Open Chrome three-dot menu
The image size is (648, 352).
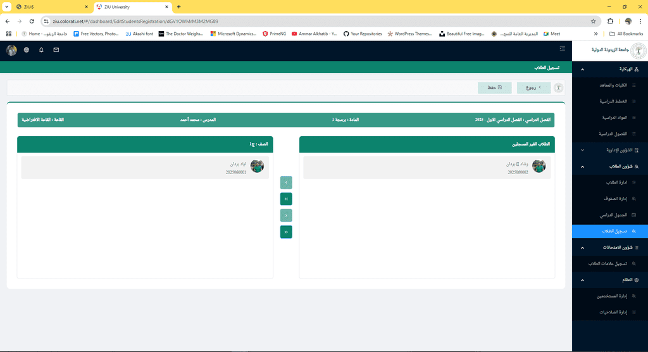click(x=640, y=22)
